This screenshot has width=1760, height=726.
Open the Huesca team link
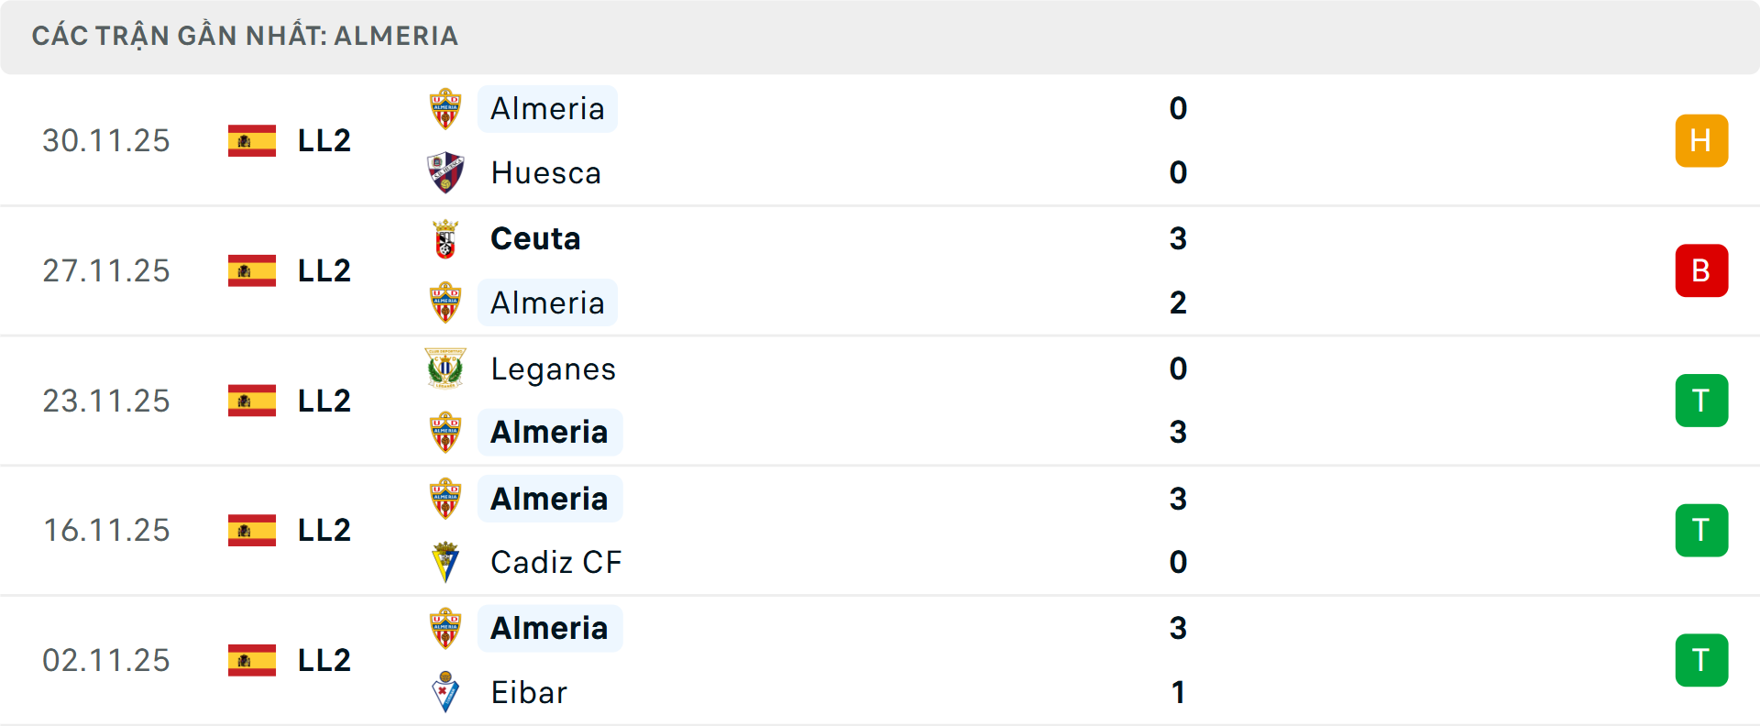pyautogui.click(x=545, y=173)
